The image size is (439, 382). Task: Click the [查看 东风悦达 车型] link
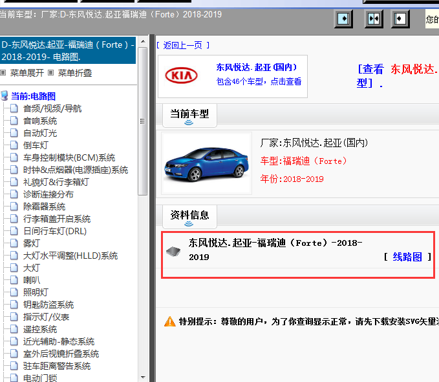(398, 75)
